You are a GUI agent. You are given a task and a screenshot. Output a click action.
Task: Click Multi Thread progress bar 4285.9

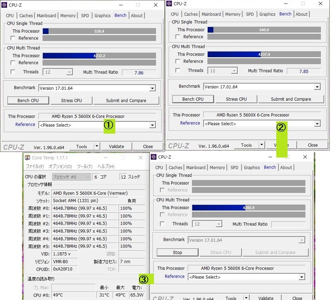[x=249, y=208]
